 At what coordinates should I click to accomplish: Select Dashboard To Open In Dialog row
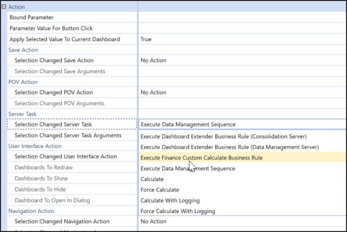click(72, 200)
